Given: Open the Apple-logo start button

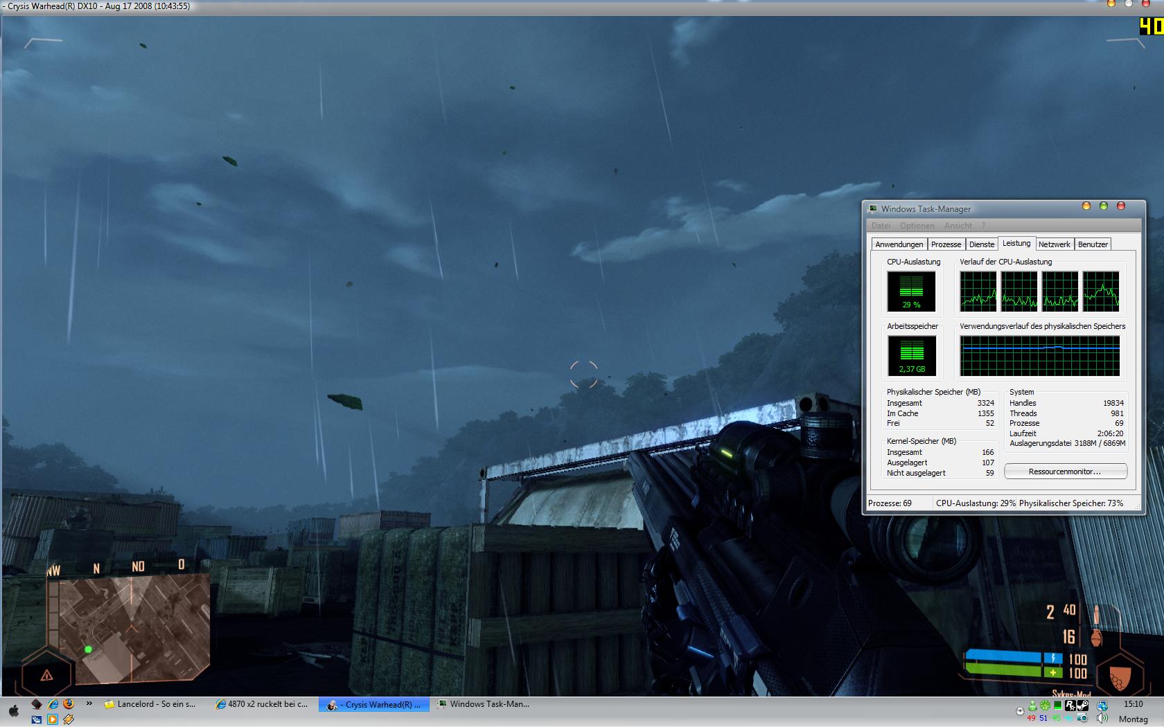Looking at the screenshot, I should (x=14, y=711).
